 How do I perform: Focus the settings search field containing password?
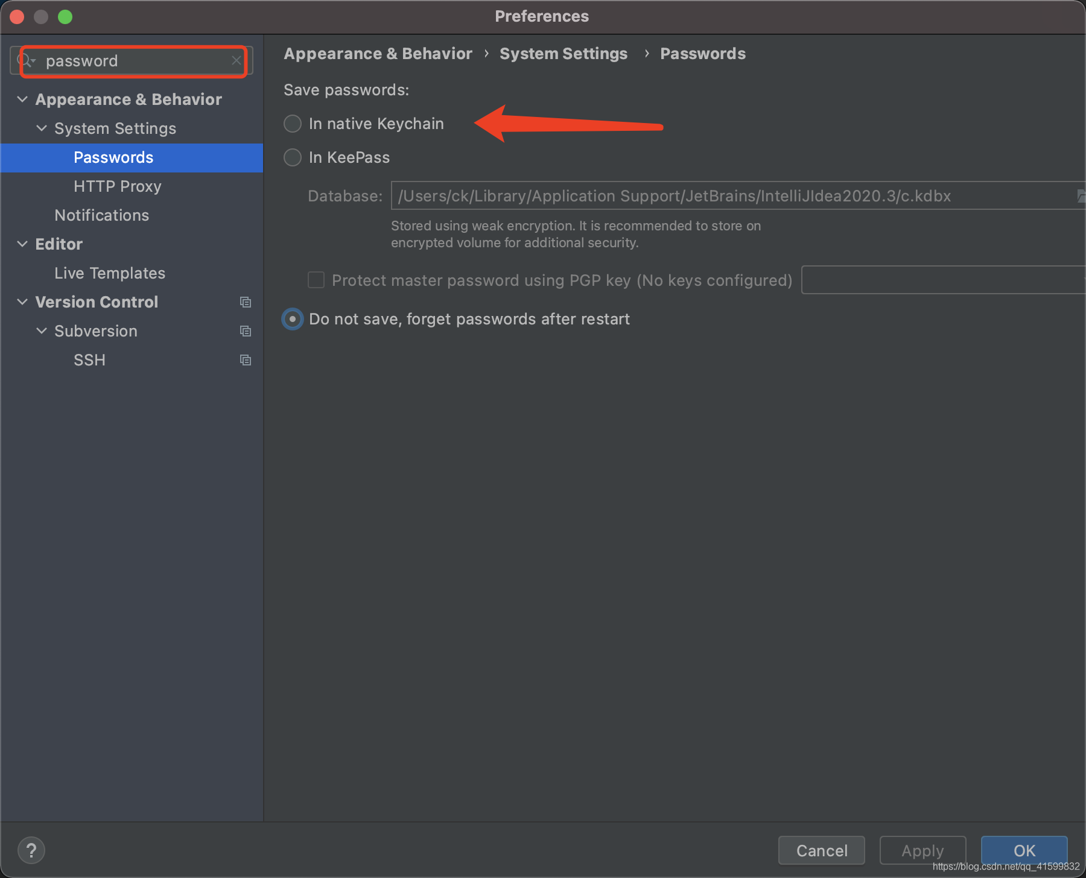(x=132, y=61)
